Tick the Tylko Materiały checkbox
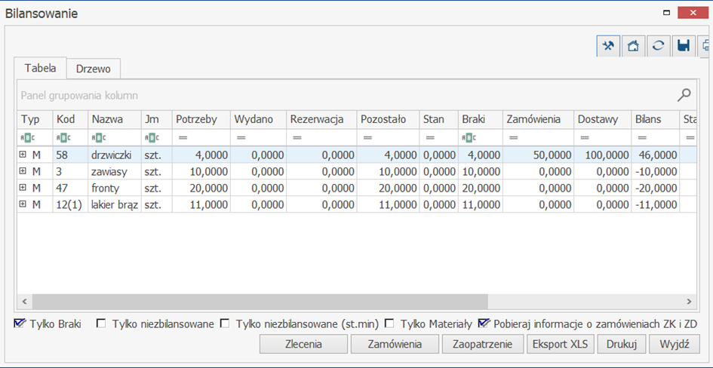The image size is (713, 368). 389,324
